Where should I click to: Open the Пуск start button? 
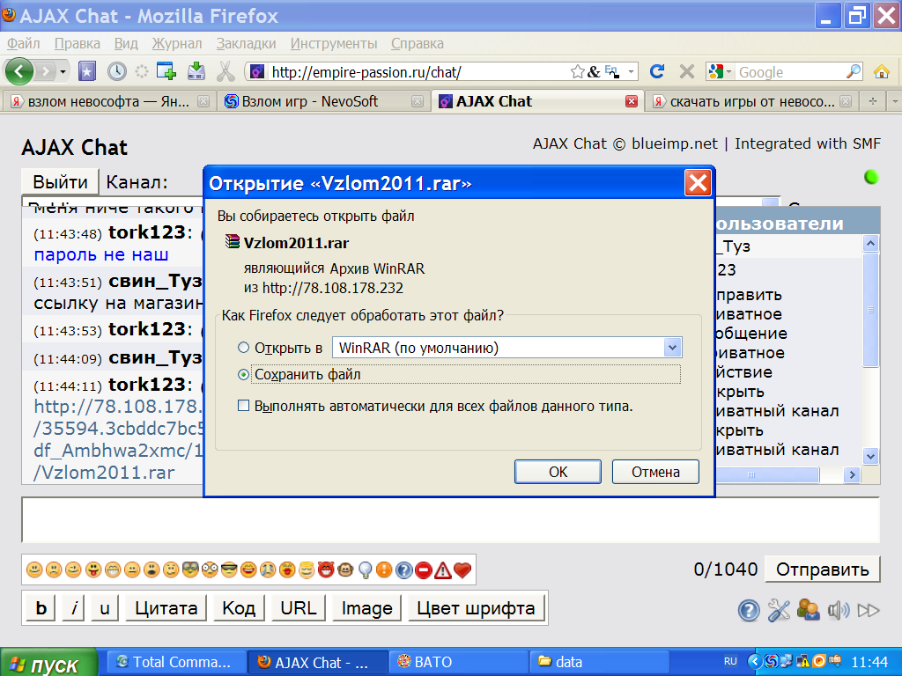[x=49, y=664]
